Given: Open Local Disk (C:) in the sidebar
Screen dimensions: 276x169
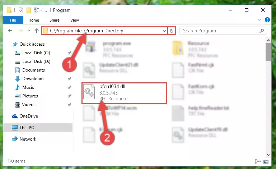Looking at the screenshot, I should click(36, 53).
